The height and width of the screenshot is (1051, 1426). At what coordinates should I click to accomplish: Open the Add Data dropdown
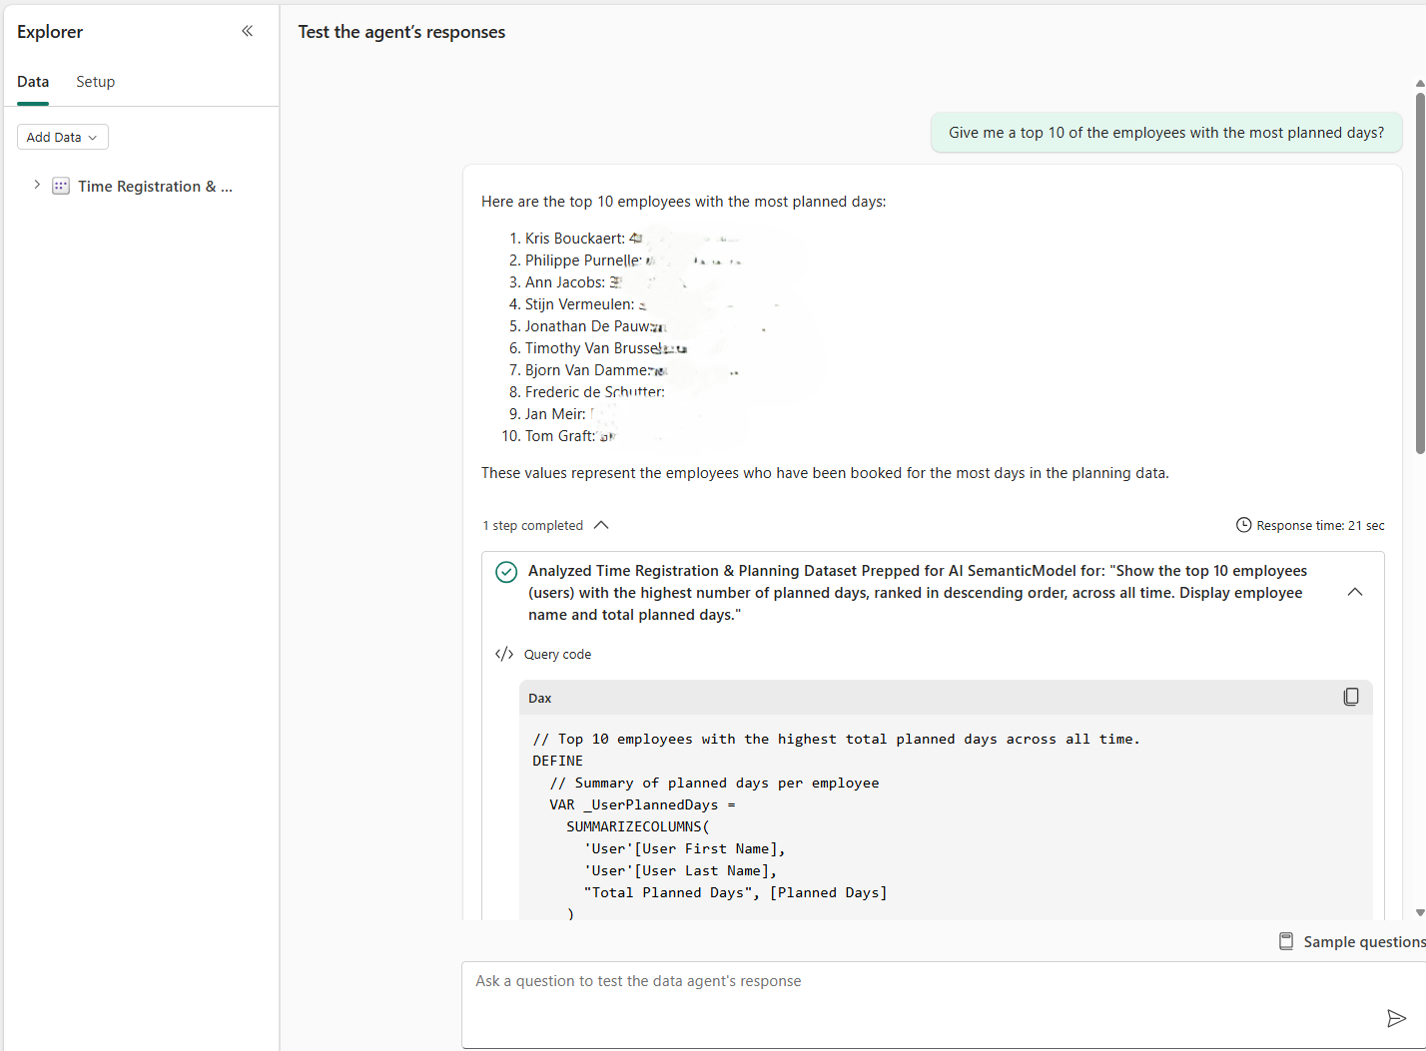pos(62,137)
